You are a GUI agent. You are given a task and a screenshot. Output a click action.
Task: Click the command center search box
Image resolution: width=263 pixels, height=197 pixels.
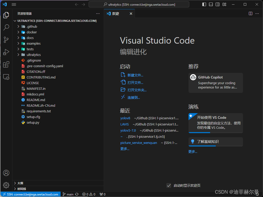[139, 5]
